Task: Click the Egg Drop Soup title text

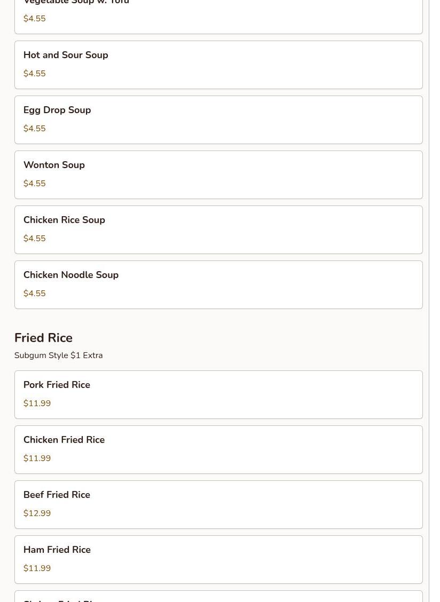Action: coord(57,110)
